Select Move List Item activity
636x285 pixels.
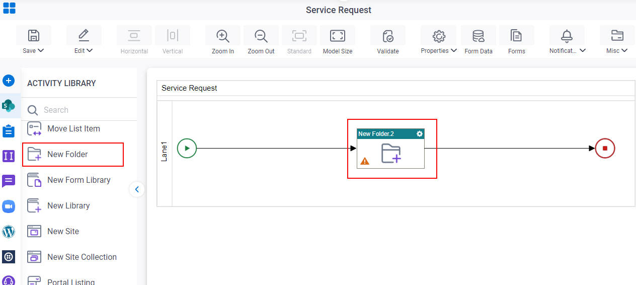coord(73,128)
